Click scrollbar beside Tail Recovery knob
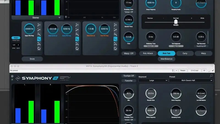 pos(208,37)
